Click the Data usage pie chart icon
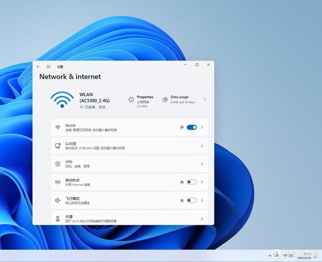 [x=165, y=100]
